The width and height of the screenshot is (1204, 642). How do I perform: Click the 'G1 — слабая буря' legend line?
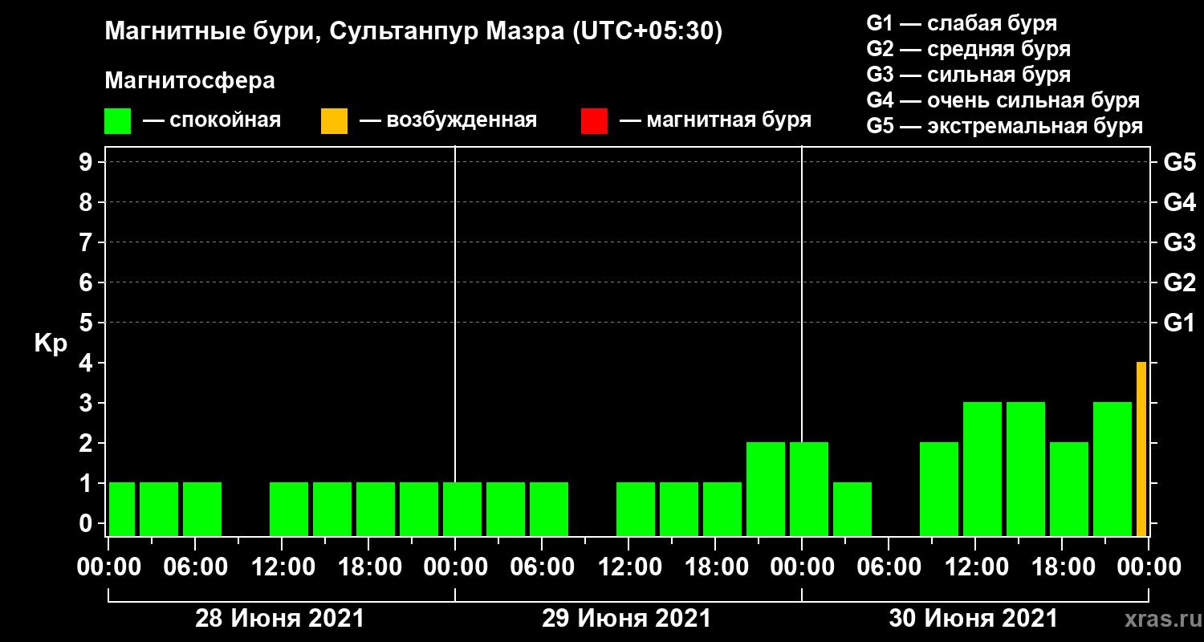click(x=962, y=23)
